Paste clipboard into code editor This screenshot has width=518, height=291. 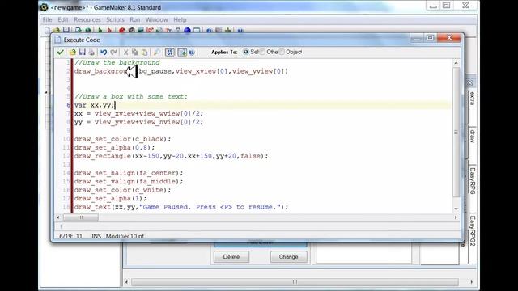tap(144, 52)
